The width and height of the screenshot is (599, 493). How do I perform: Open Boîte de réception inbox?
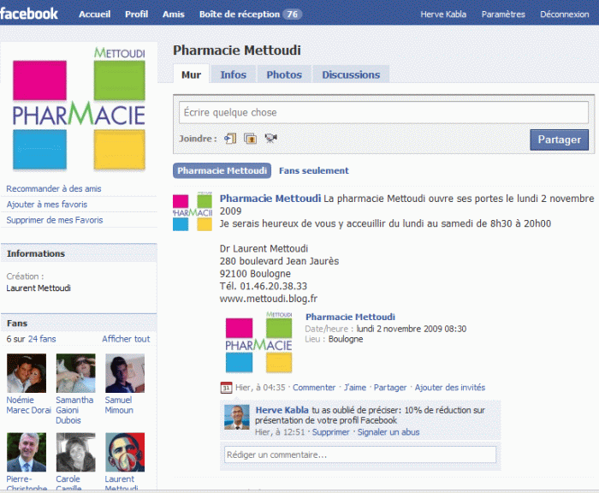[x=240, y=15]
